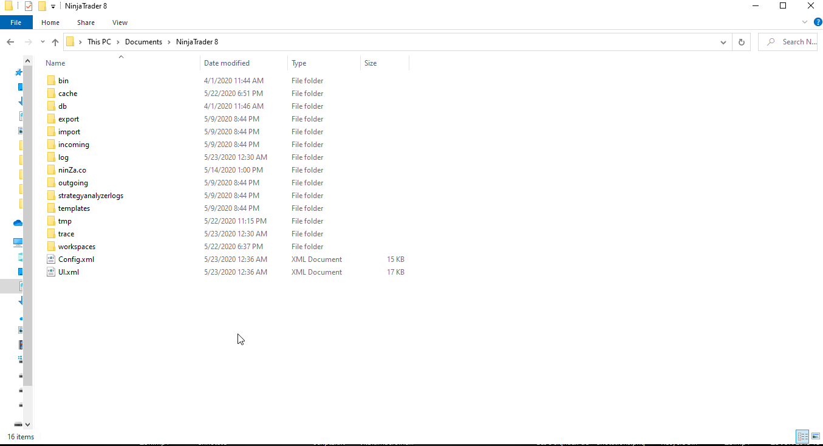Navigate to This PC in the breadcrumb
The height and width of the screenshot is (446, 823).
pos(99,42)
